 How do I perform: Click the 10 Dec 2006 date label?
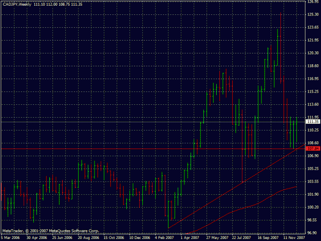pyautogui.click(x=140, y=238)
